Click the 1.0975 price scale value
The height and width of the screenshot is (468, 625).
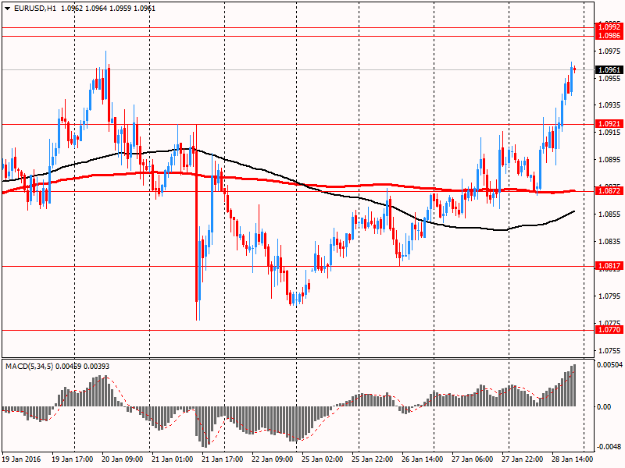point(610,51)
